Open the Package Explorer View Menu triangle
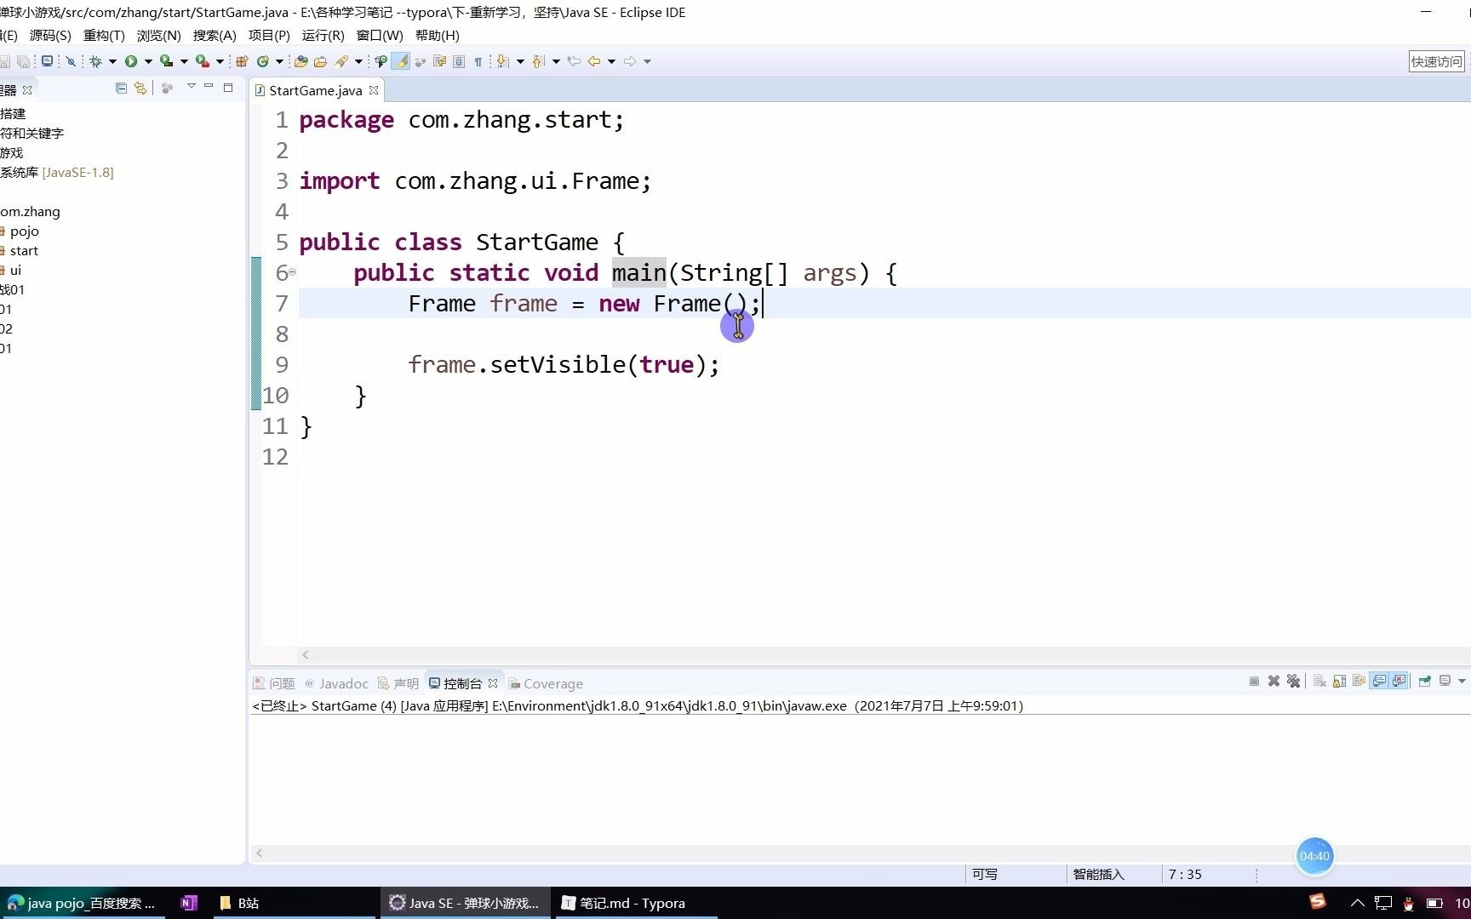Viewport: 1471px width, 919px height. coord(191,87)
